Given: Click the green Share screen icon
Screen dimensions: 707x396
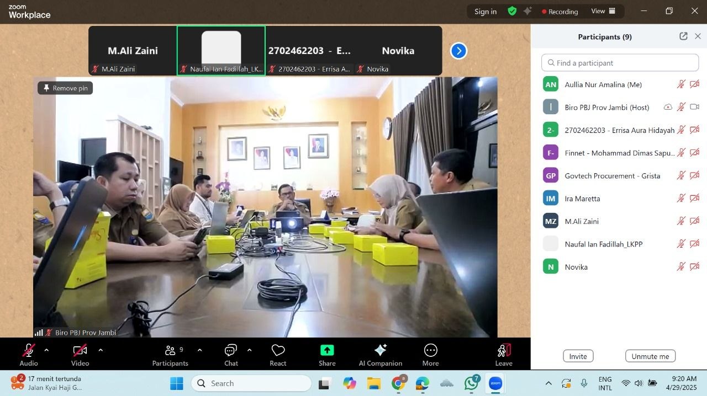Looking at the screenshot, I should click(x=327, y=350).
